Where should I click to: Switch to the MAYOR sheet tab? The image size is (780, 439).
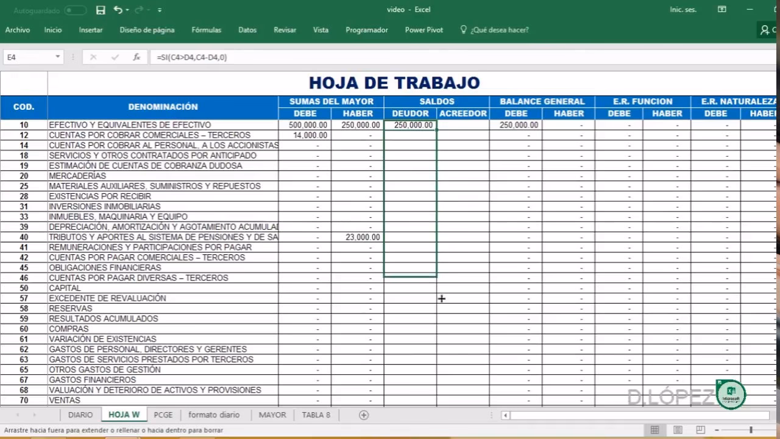(272, 415)
